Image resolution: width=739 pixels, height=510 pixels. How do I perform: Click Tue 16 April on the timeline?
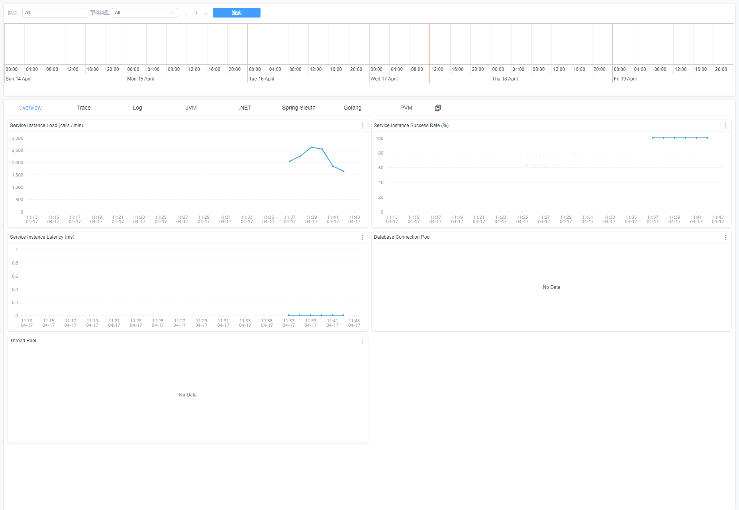tap(261, 79)
